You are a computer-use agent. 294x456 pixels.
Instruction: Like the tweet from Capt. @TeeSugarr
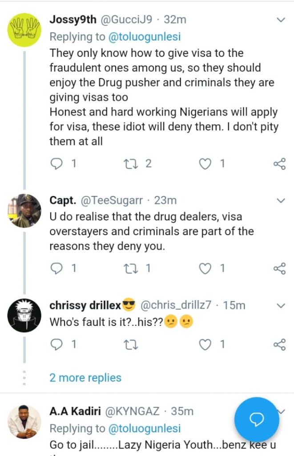pyautogui.click(x=205, y=268)
